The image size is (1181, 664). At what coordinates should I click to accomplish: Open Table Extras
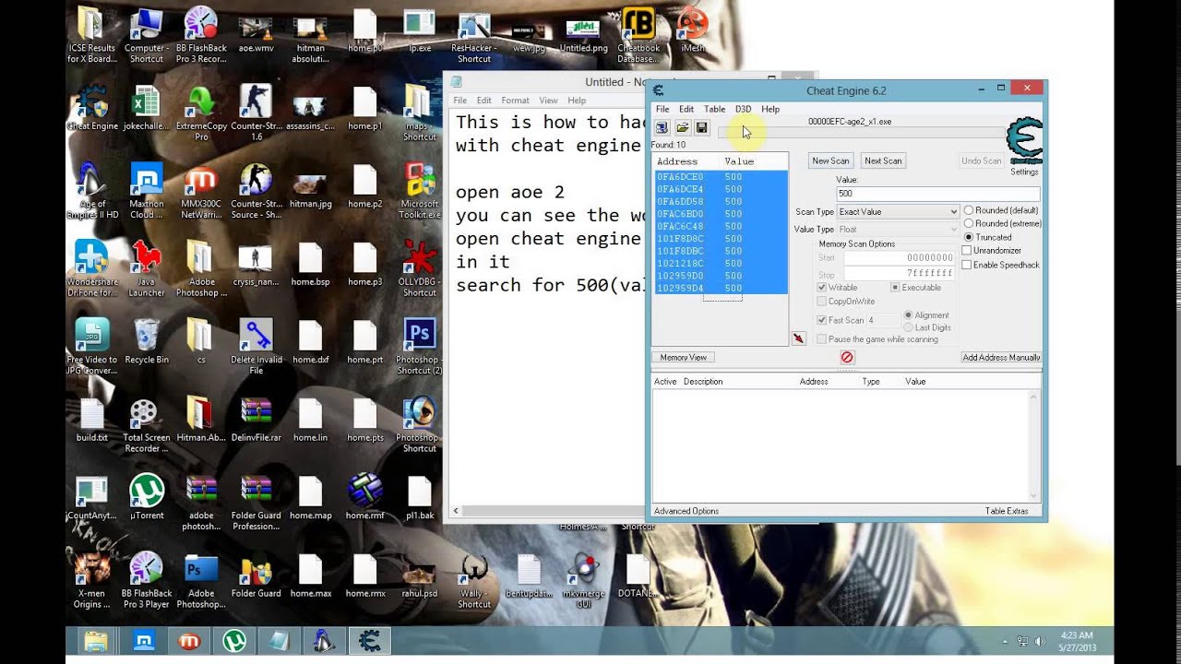tap(1006, 511)
